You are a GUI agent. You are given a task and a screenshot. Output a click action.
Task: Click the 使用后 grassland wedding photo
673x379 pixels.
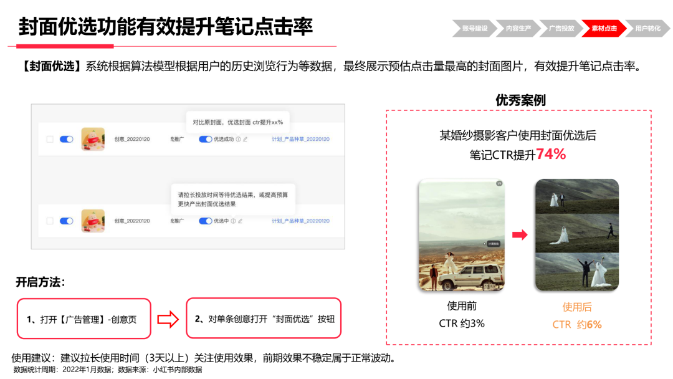(576, 234)
